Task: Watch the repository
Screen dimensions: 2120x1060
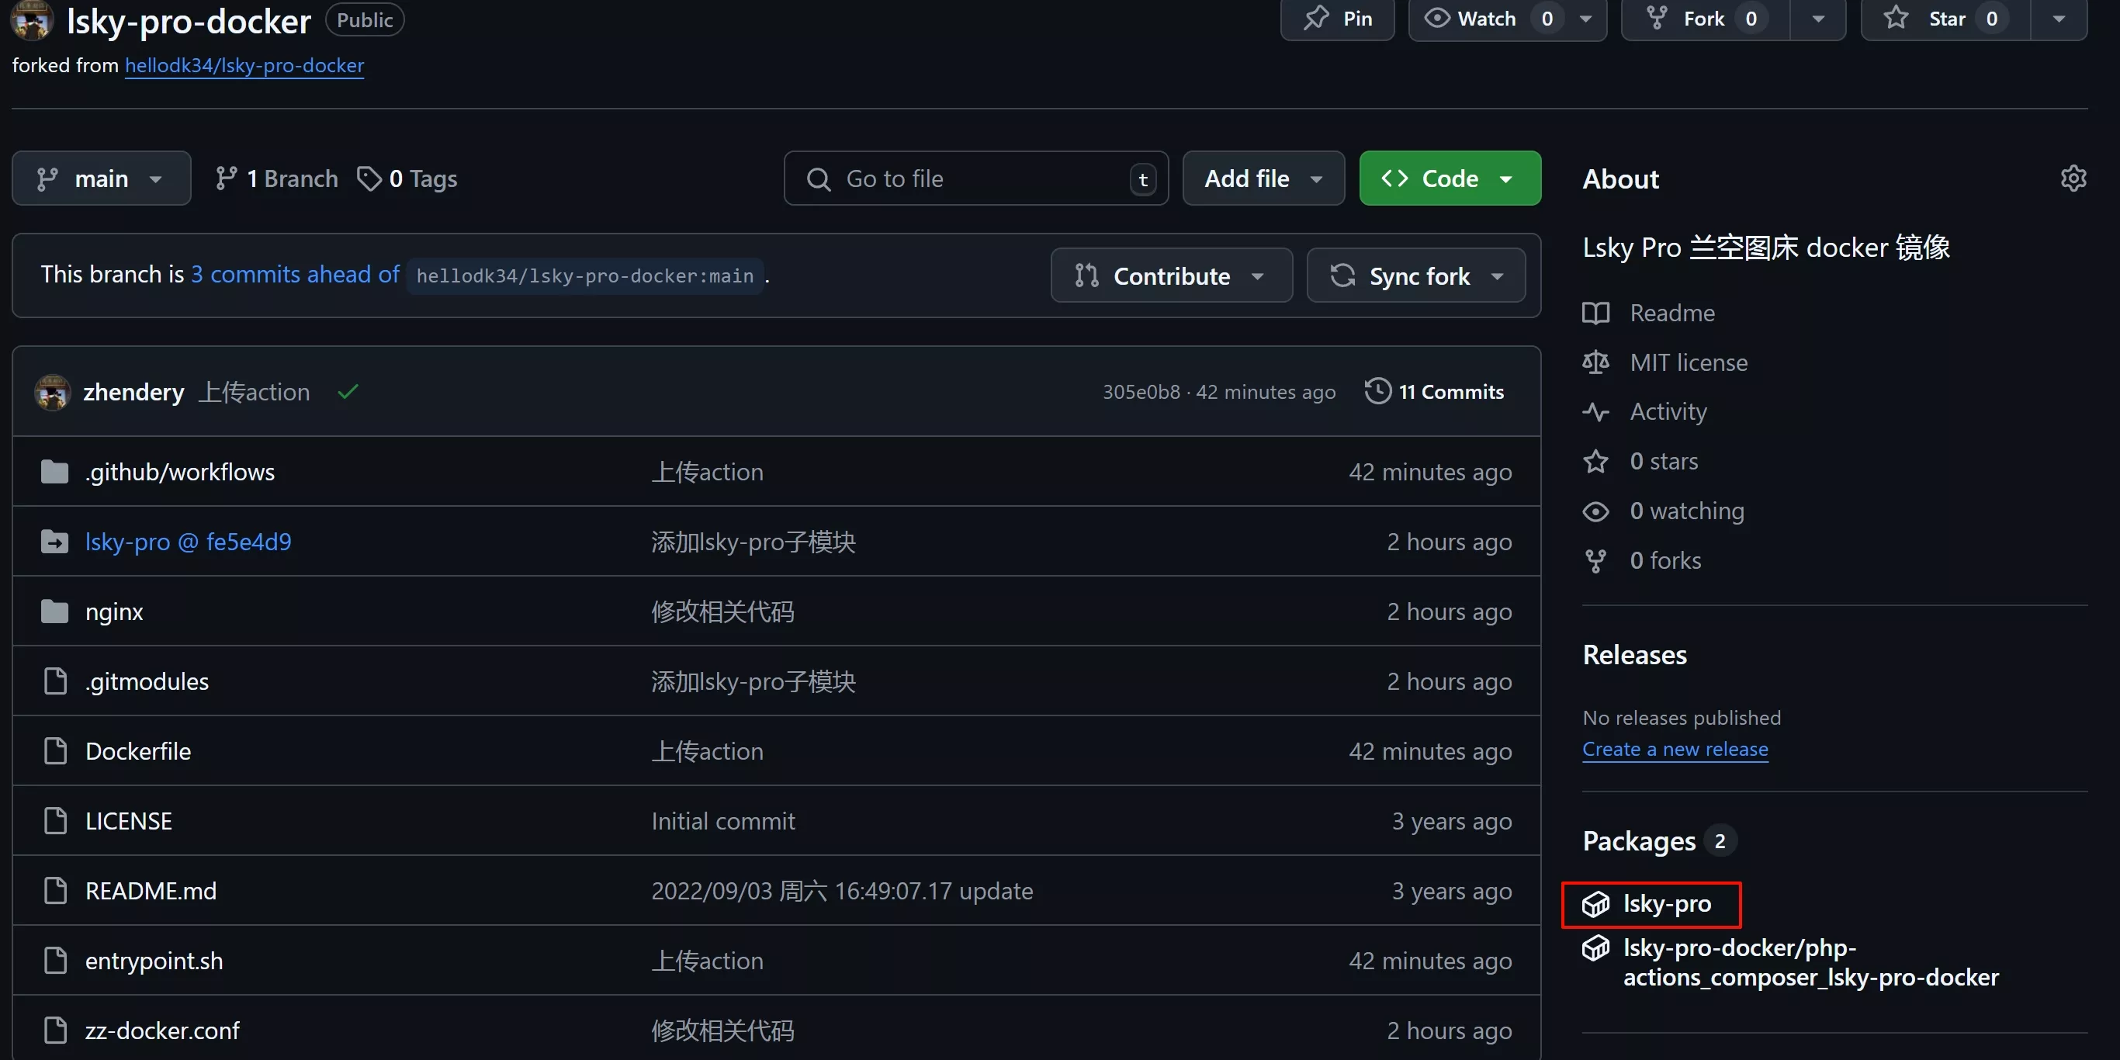Action: [1470, 18]
